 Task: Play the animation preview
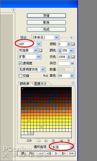56,153
